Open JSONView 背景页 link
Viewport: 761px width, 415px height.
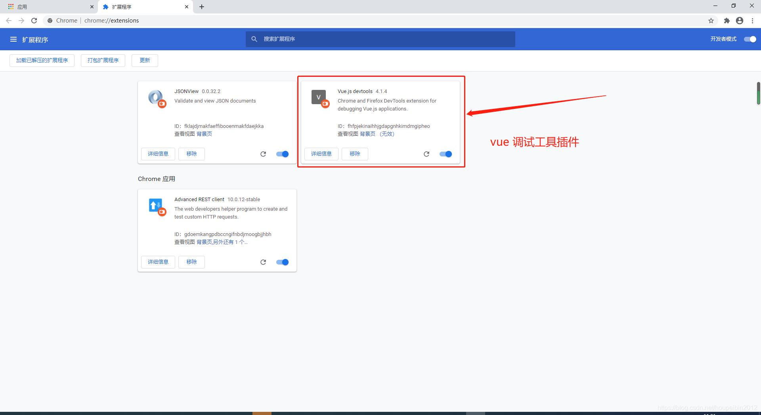(x=204, y=134)
